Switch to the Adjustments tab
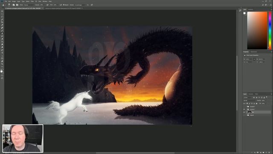The height and width of the screenshot is (154, 273). click(253, 52)
